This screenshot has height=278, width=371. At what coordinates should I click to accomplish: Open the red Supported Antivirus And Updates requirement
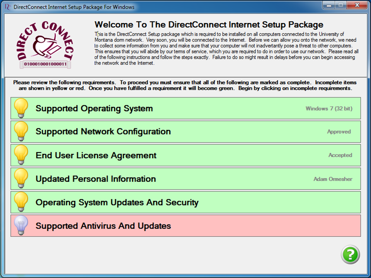pyautogui.click(x=185, y=225)
